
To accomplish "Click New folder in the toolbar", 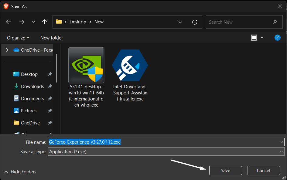I will tap(52, 38).
